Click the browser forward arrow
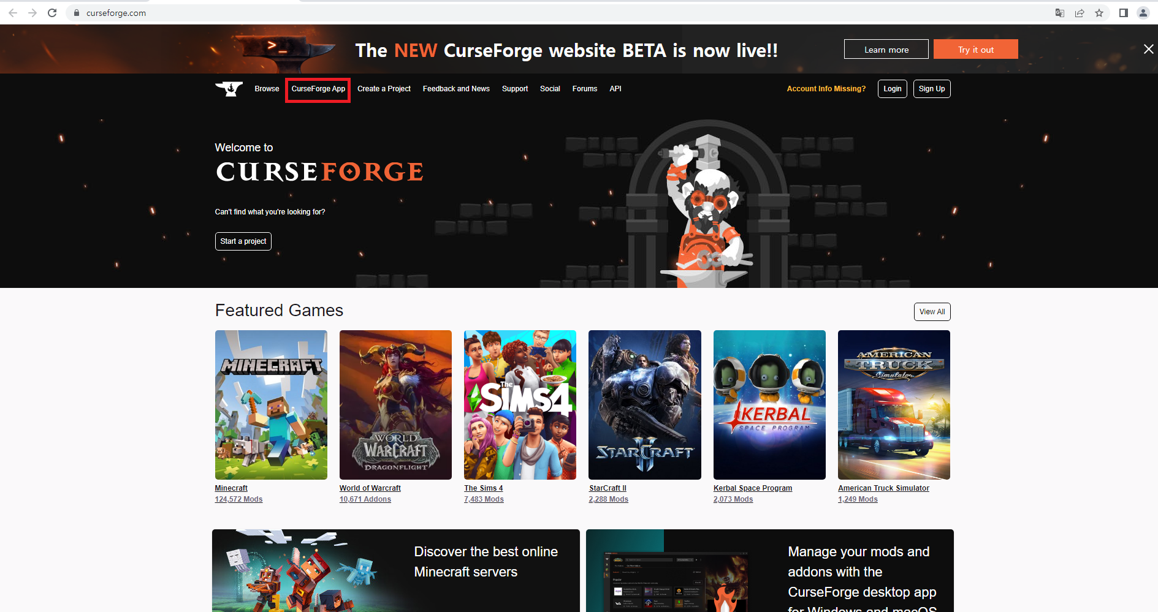This screenshot has height=612, width=1158. pyautogui.click(x=32, y=13)
